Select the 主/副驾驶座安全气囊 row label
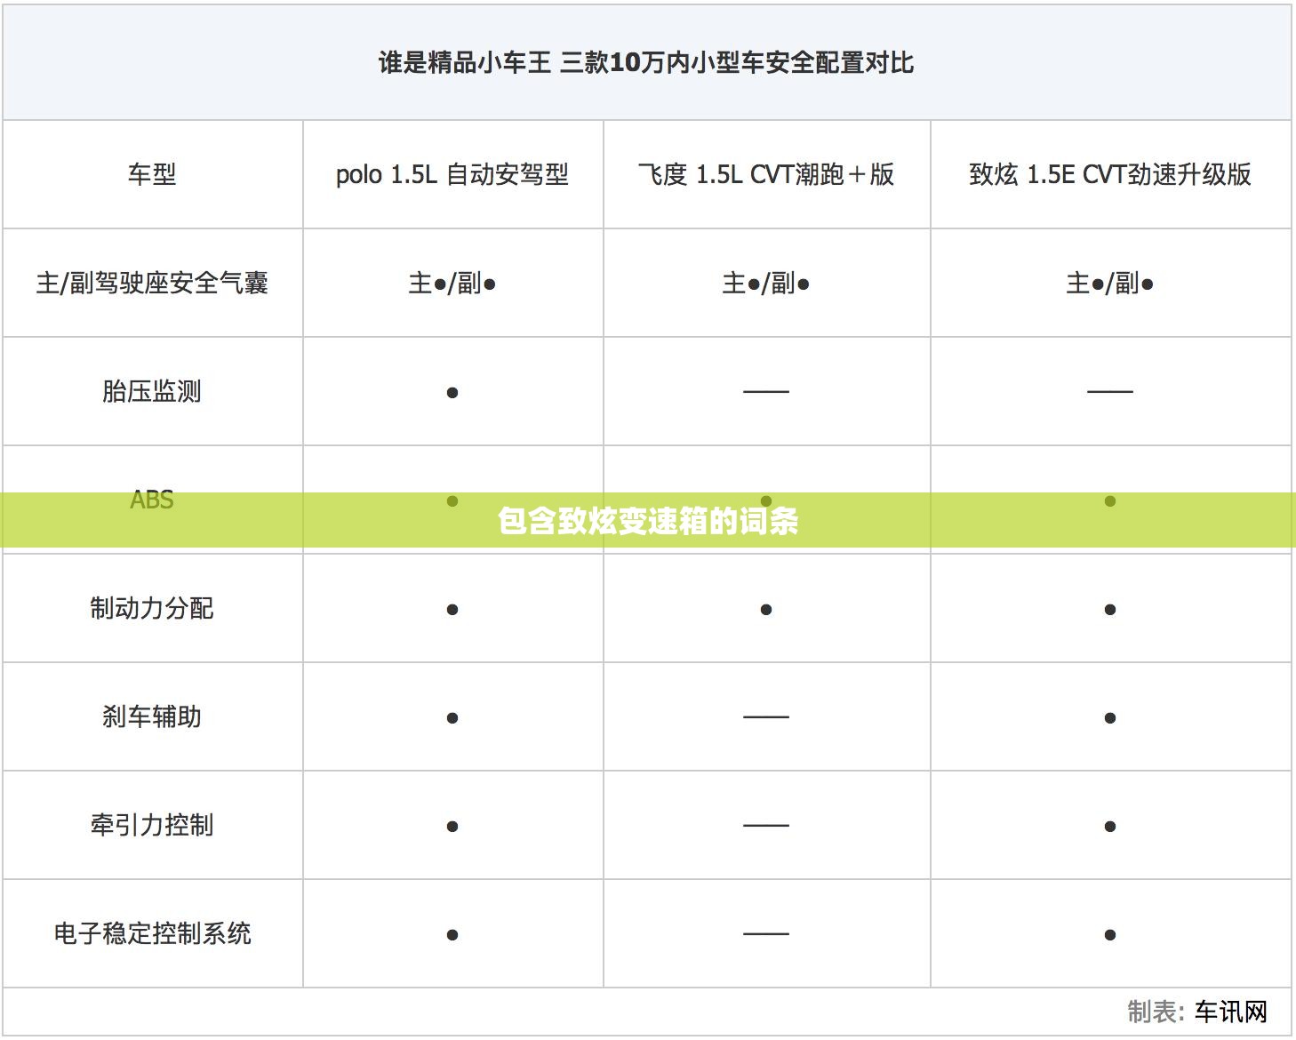 point(152,283)
